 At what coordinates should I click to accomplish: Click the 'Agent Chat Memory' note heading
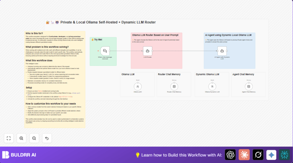tap(243, 74)
